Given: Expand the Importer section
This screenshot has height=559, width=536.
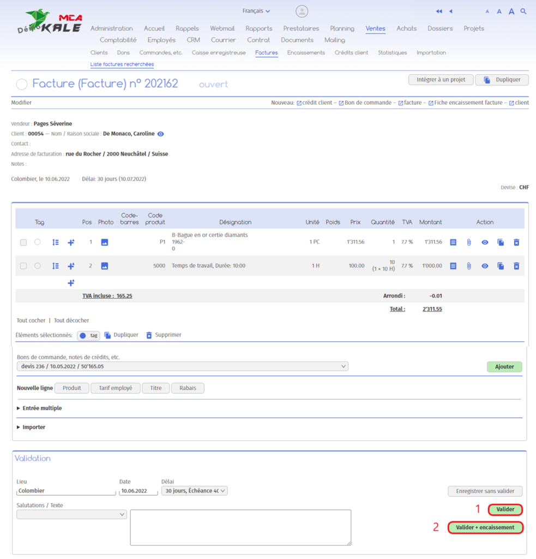Looking at the screenshot, I should [x=31, y=427].
